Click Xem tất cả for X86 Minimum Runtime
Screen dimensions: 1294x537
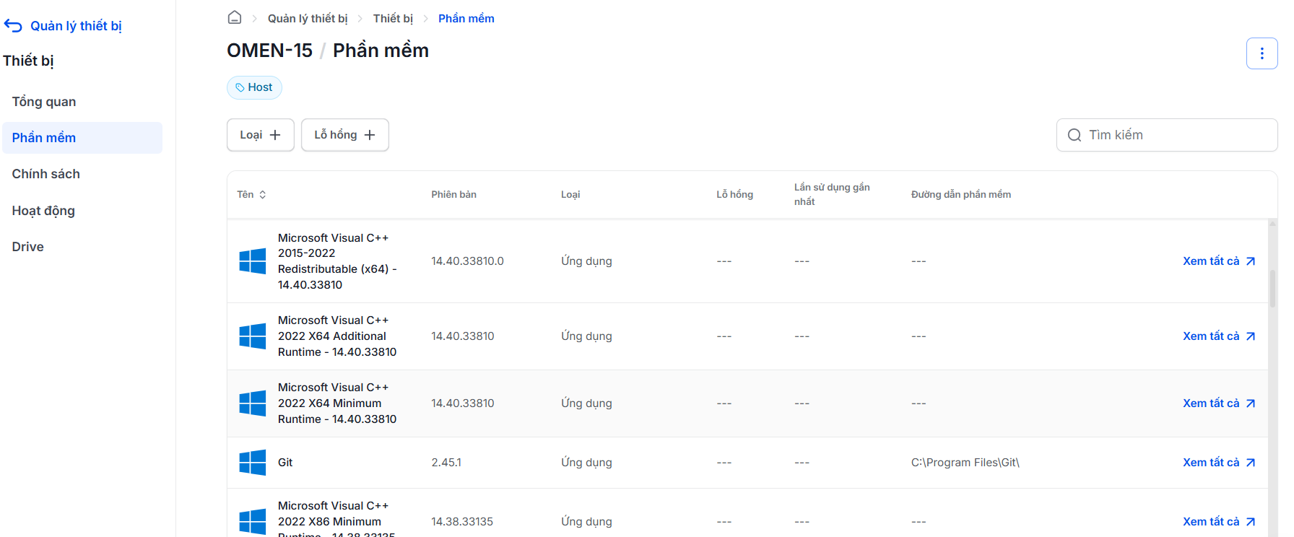1219,522
